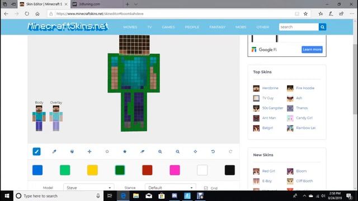Toggle the Body layer preview
358x201 pixels.
click(x=39, y=118)
